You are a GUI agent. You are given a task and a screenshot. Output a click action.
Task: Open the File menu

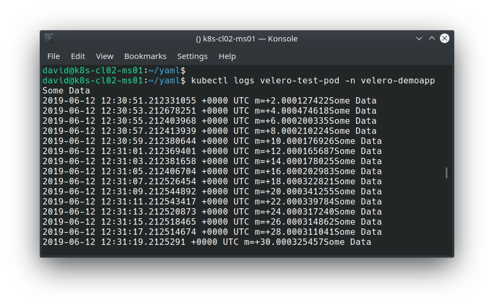53,56
